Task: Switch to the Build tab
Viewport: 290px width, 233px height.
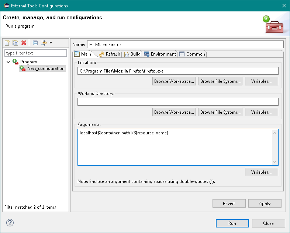Action: (x=132, y=54)
